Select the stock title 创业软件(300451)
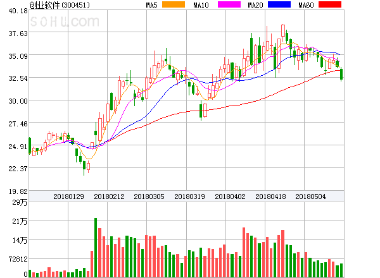 pos(60,5)
